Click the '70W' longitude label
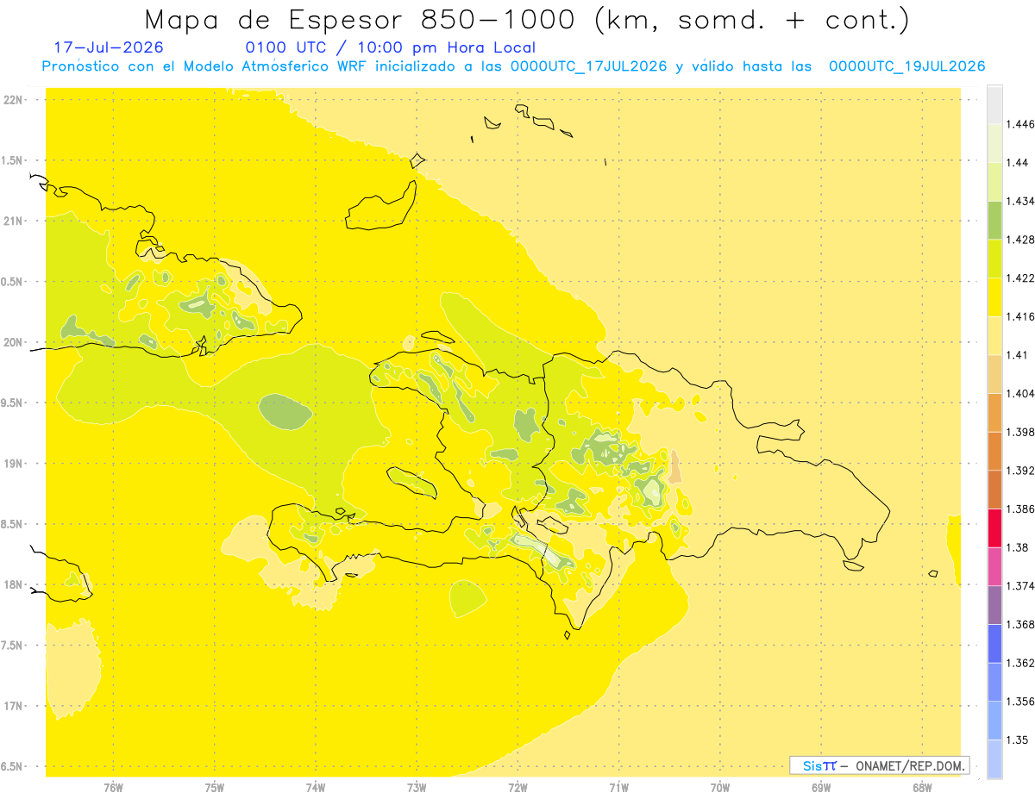The image size is (1035, 799). [720, 788]
